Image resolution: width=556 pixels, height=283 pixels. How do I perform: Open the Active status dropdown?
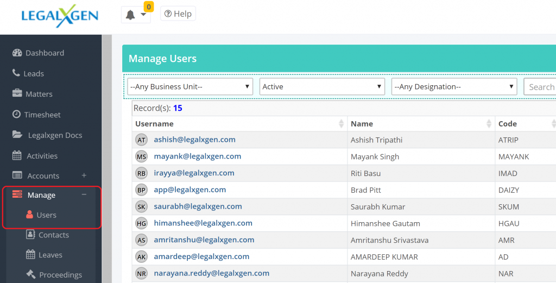[x=322, y=87]
